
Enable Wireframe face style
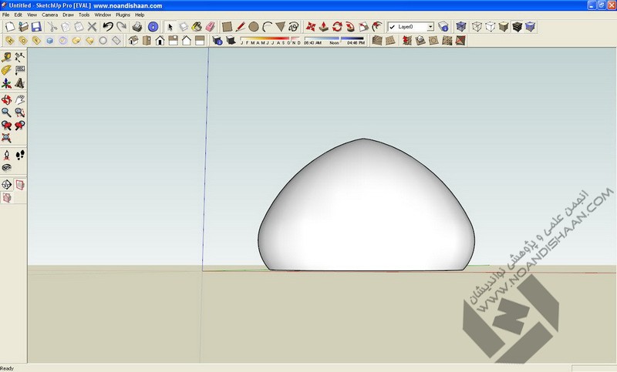(x=477, y=27)
